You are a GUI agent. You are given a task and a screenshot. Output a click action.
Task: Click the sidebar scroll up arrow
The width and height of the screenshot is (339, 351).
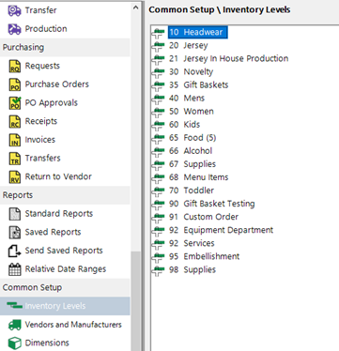[x=135, y=8]
